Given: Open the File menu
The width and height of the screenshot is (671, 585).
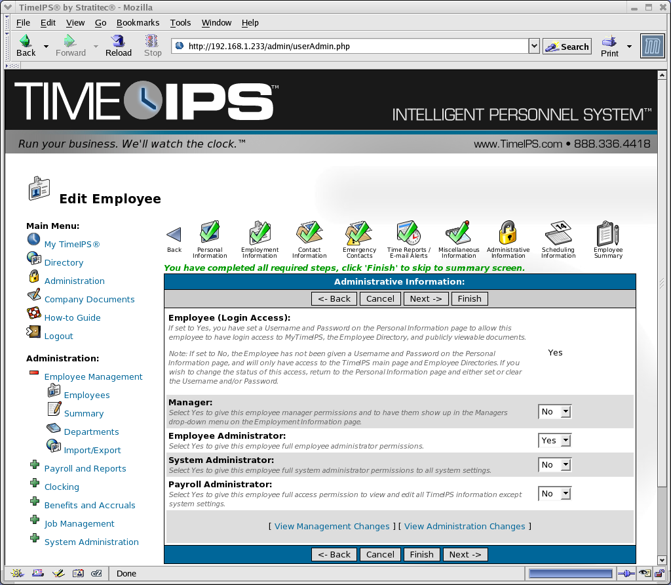Looking at the screenshot, I should coord(23,23).
